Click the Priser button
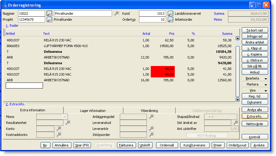This screenshot has height=156, width=276. point(218,145)
